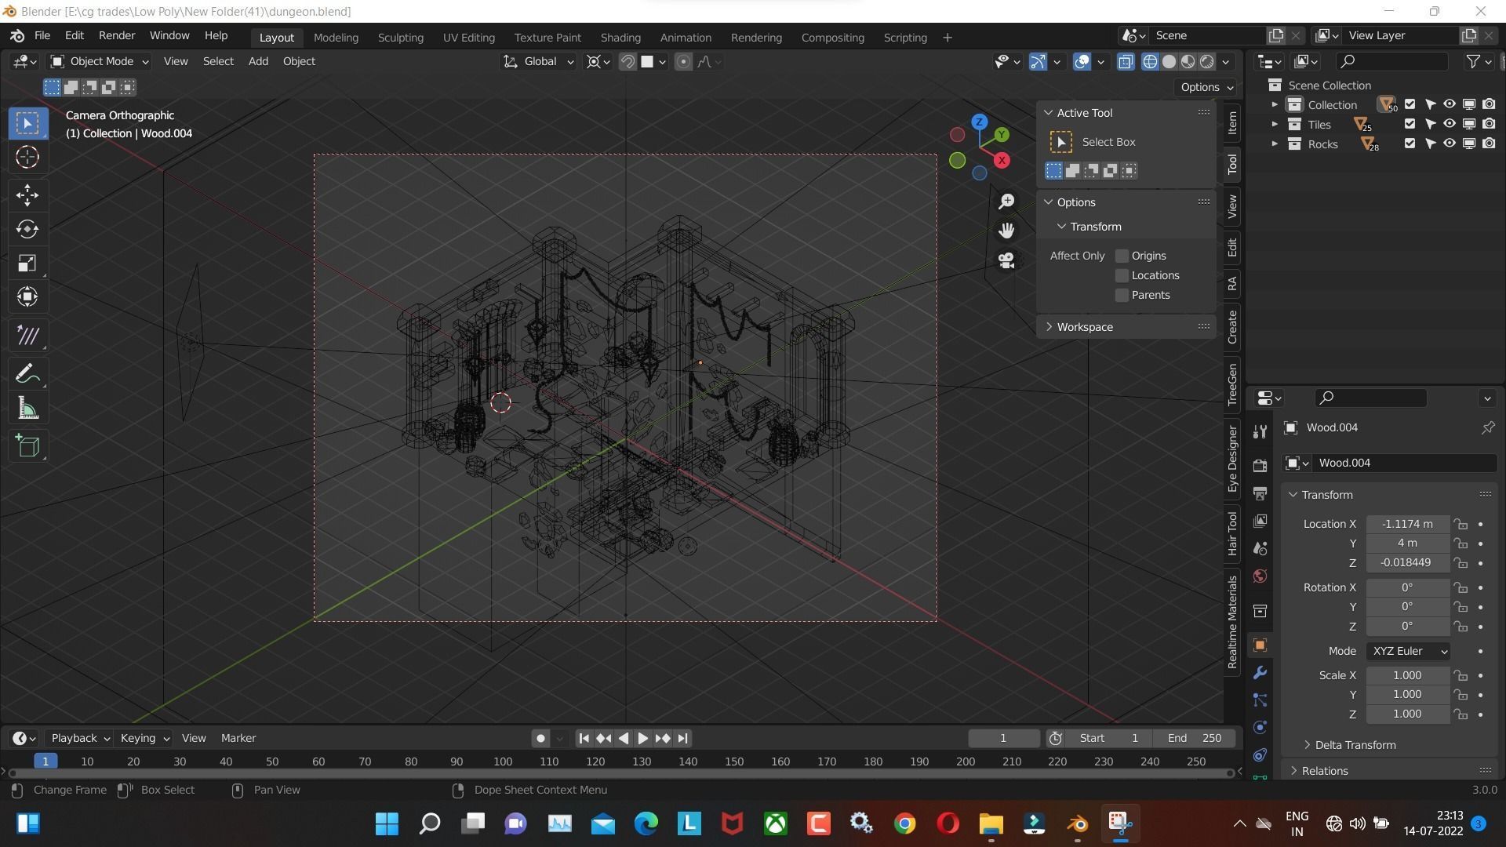The image size is (1506, 847).
Task: Click the current frame field showing 1
Action: [1002, 737]
